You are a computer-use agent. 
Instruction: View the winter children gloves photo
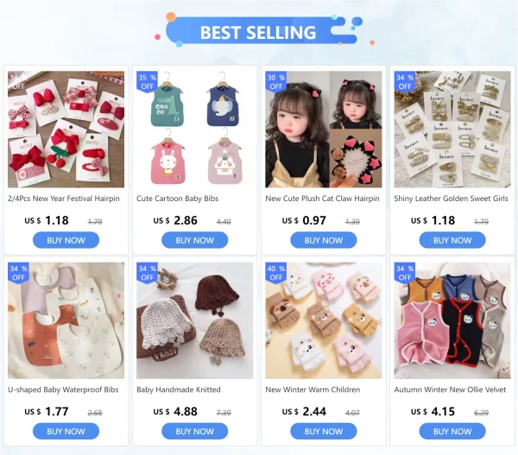(324, 321)
